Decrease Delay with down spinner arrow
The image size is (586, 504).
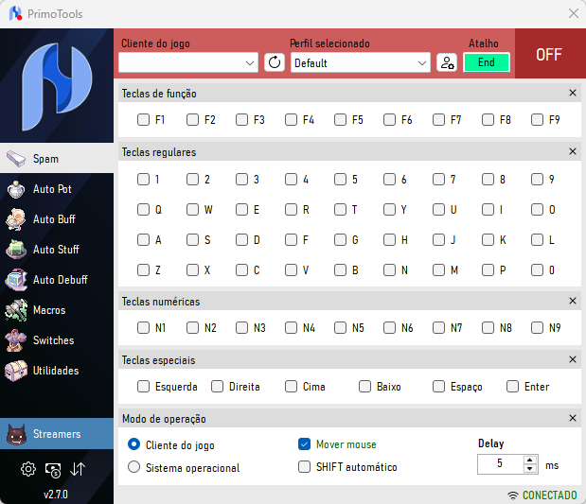pyautogui.click(x=530, y=469)
